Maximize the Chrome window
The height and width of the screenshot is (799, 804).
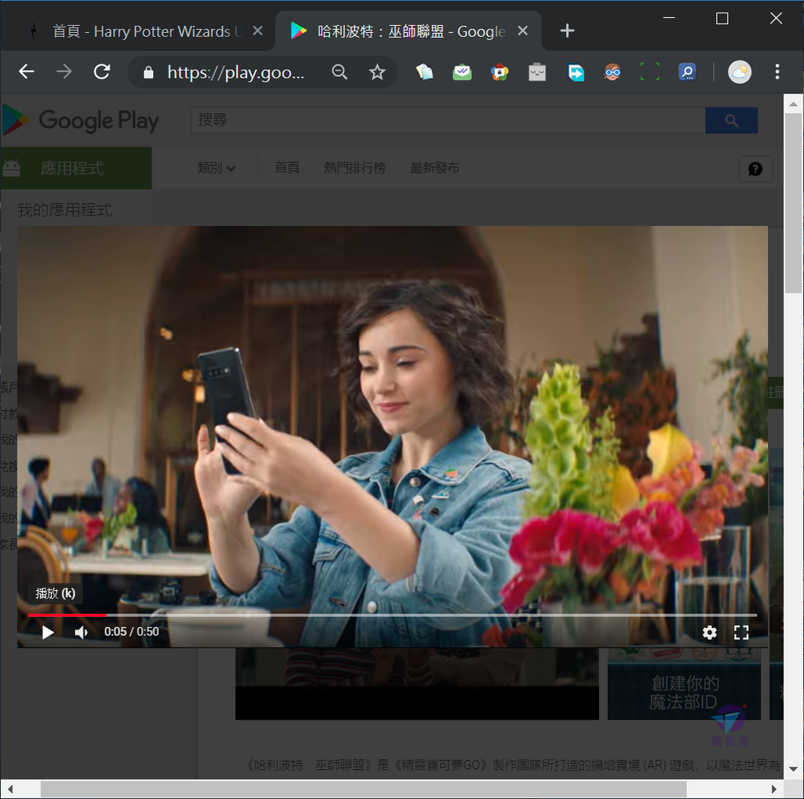722,19
